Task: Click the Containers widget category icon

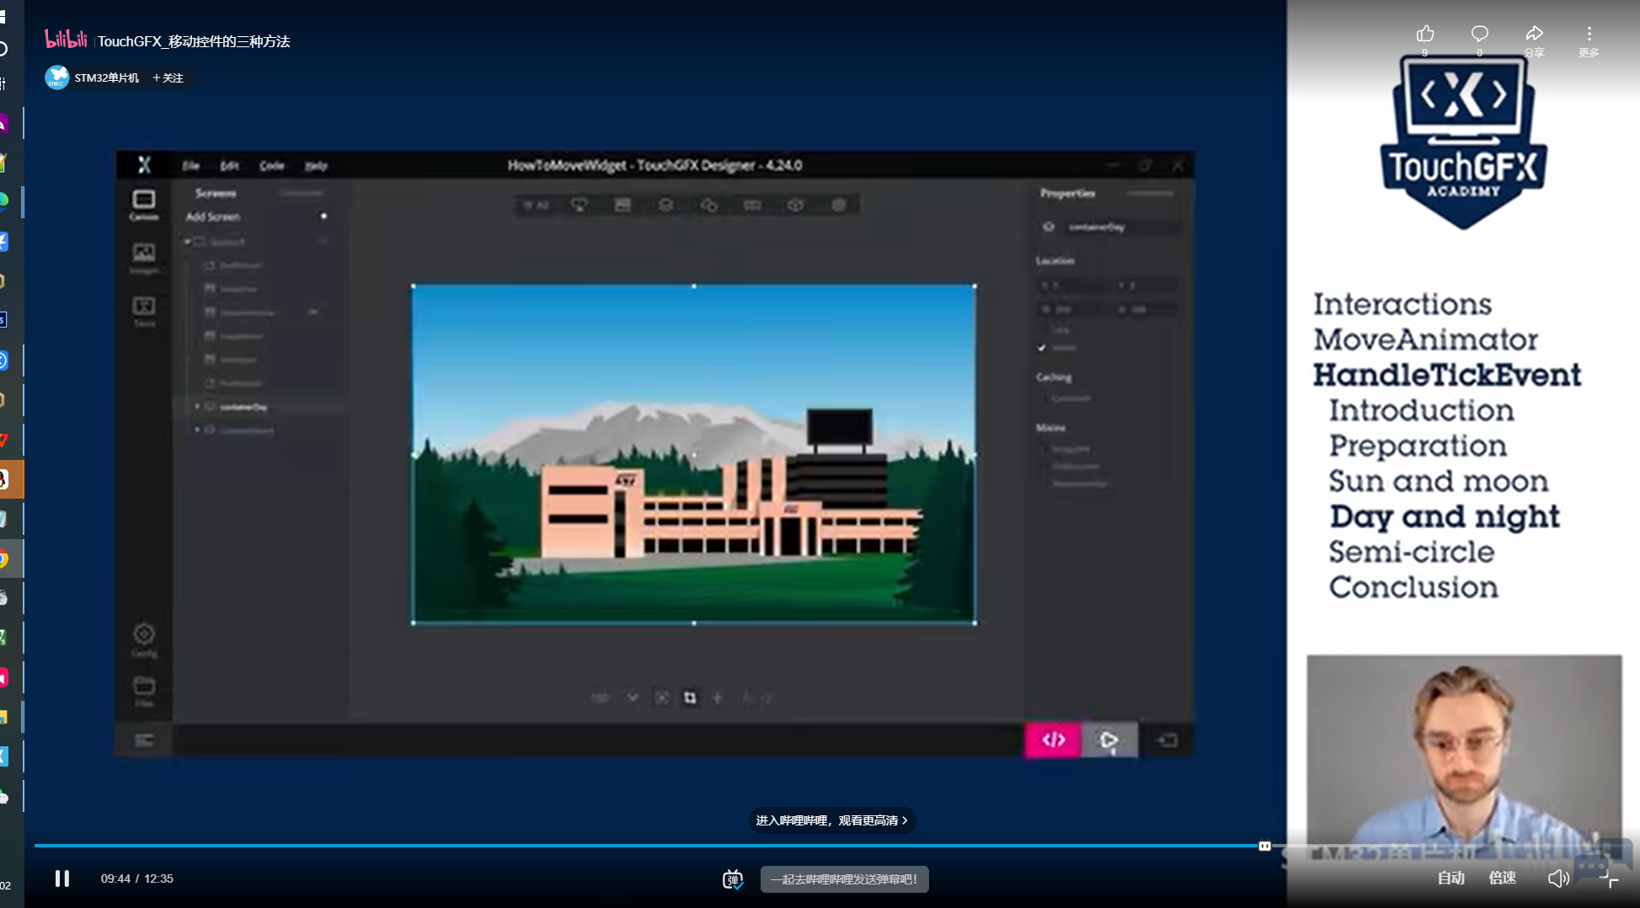Action: click(665, 205)
